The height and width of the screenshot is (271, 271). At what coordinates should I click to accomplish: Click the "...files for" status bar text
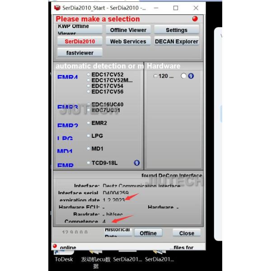pos(182,248)
